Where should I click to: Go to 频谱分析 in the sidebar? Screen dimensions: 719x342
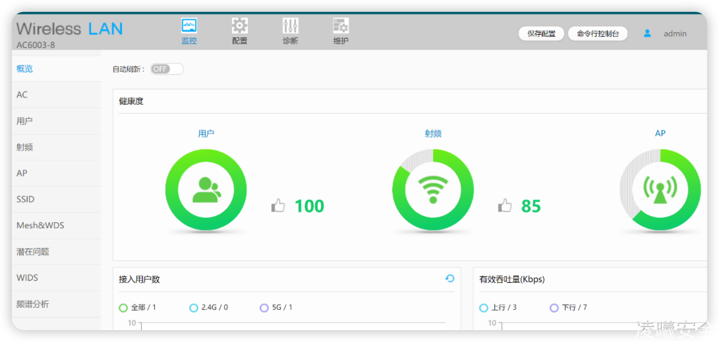(x=33, y=304)
